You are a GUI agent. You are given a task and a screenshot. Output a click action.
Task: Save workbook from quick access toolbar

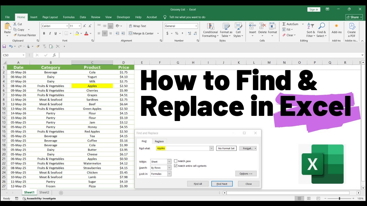[x=4, y=46]
